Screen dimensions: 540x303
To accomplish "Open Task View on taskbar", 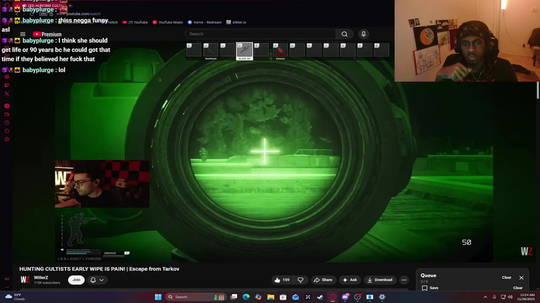I will 234,297.
